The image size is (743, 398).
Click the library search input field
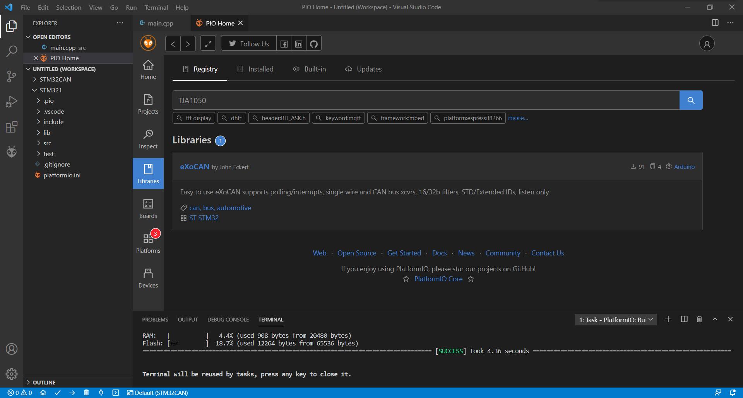coord(426,100)
